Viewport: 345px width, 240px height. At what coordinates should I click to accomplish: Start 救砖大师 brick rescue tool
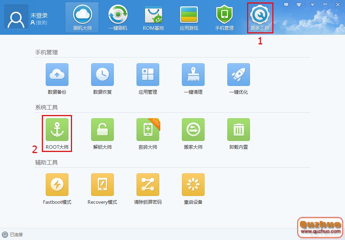148,130
